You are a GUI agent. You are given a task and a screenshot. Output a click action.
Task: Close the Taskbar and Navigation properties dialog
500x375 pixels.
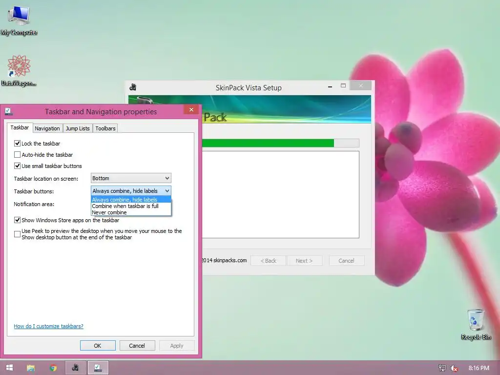(x=191, y=110)
